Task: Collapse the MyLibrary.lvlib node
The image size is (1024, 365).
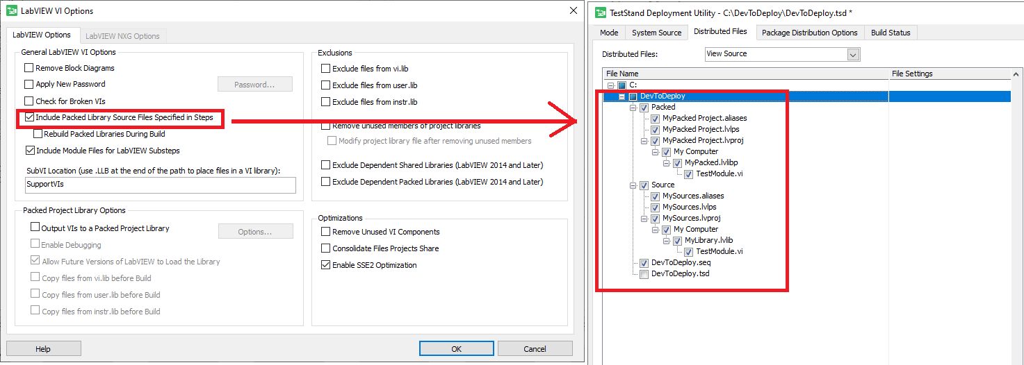Action: (x=666, y=241)
